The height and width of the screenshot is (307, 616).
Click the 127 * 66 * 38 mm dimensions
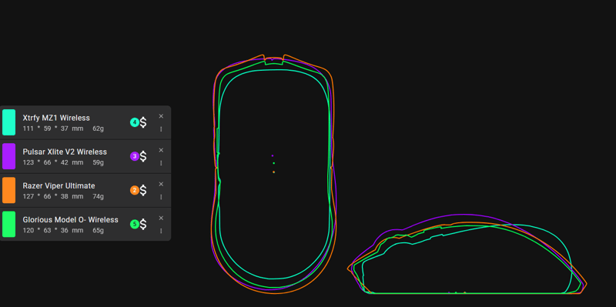pyautogui.click(x=53, y=197)
